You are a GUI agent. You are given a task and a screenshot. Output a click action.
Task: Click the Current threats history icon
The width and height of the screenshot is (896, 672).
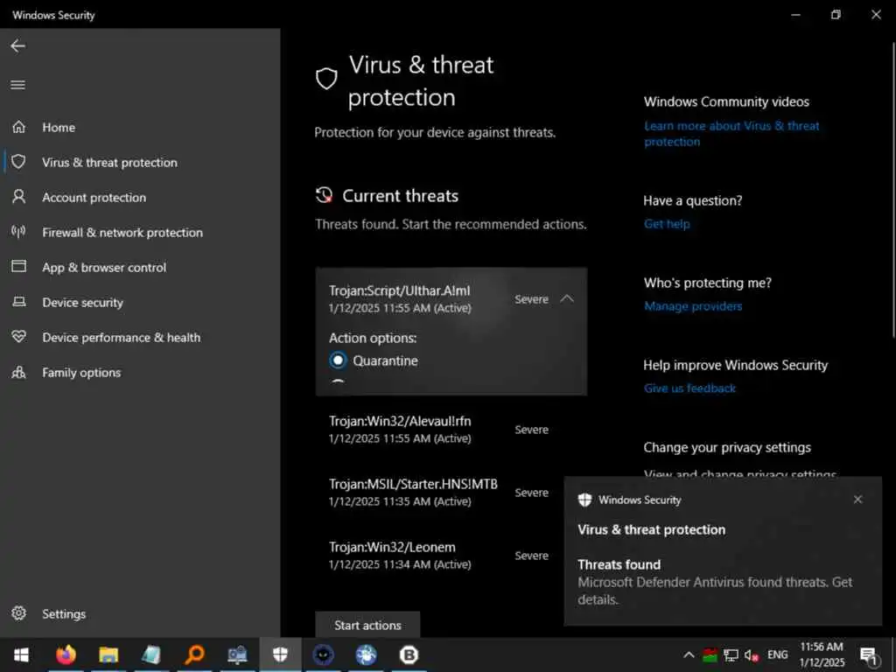pos(324,195)
